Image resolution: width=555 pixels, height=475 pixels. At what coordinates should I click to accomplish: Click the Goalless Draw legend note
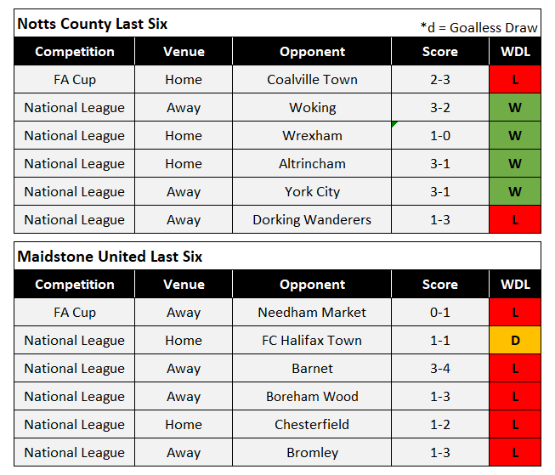click(x=479, y=26)
